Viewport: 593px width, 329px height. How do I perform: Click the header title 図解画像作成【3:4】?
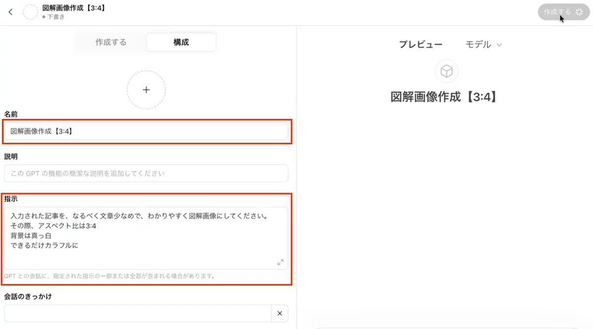click(74, 8)
